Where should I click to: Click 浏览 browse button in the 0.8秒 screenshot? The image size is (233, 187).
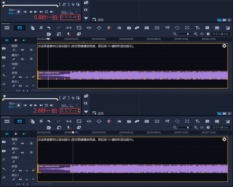[98, 20]
